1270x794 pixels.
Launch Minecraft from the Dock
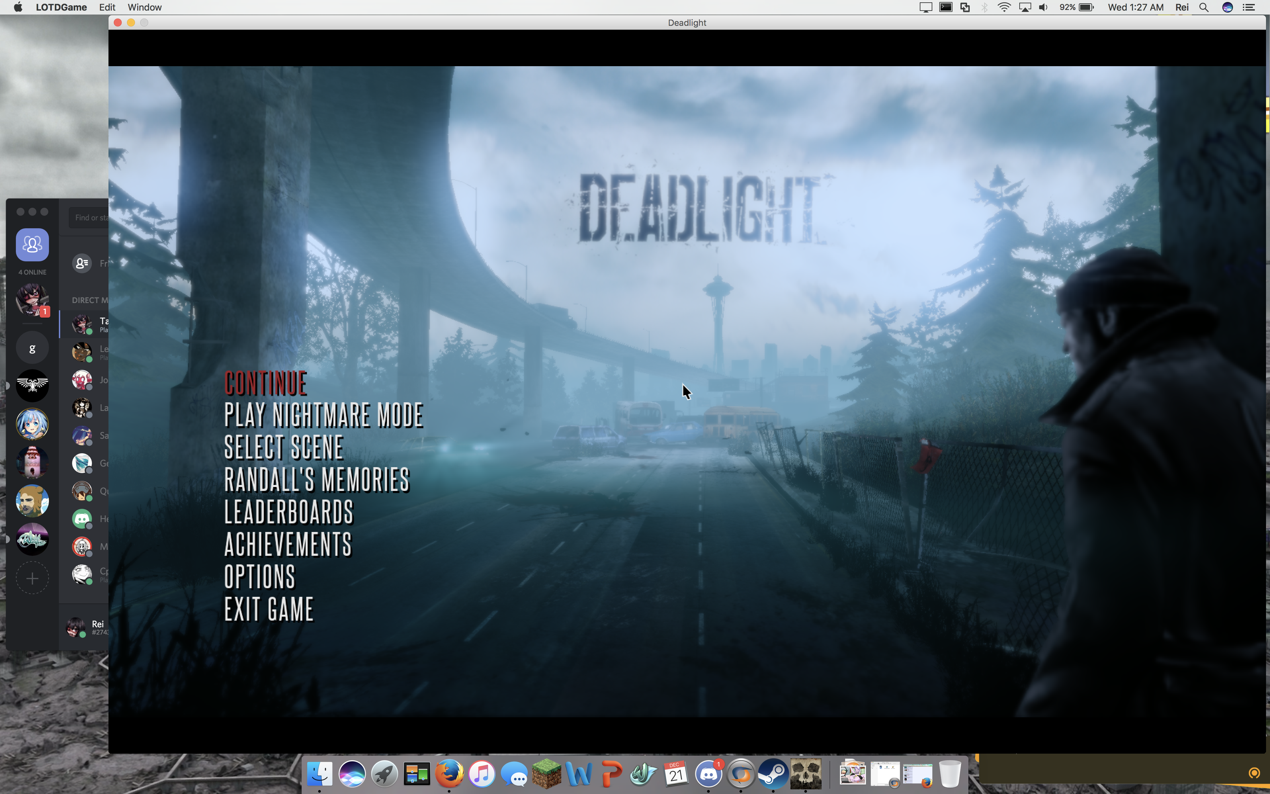point(547,773)
